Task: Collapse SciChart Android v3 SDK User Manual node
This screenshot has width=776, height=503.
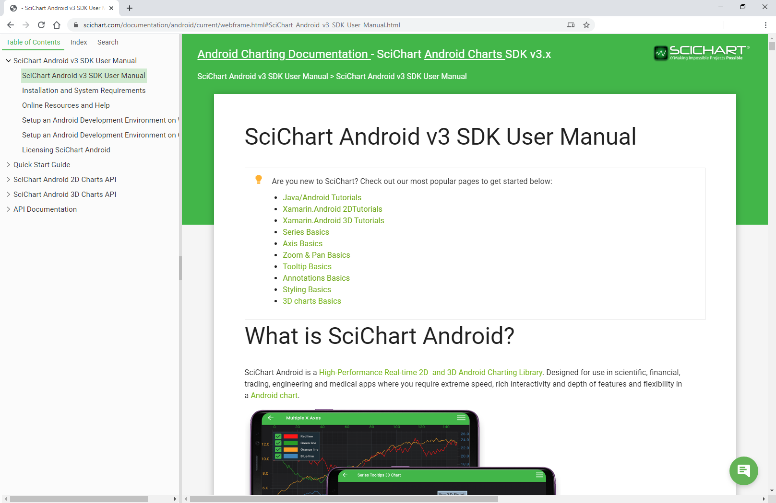Action: point(8,61)
